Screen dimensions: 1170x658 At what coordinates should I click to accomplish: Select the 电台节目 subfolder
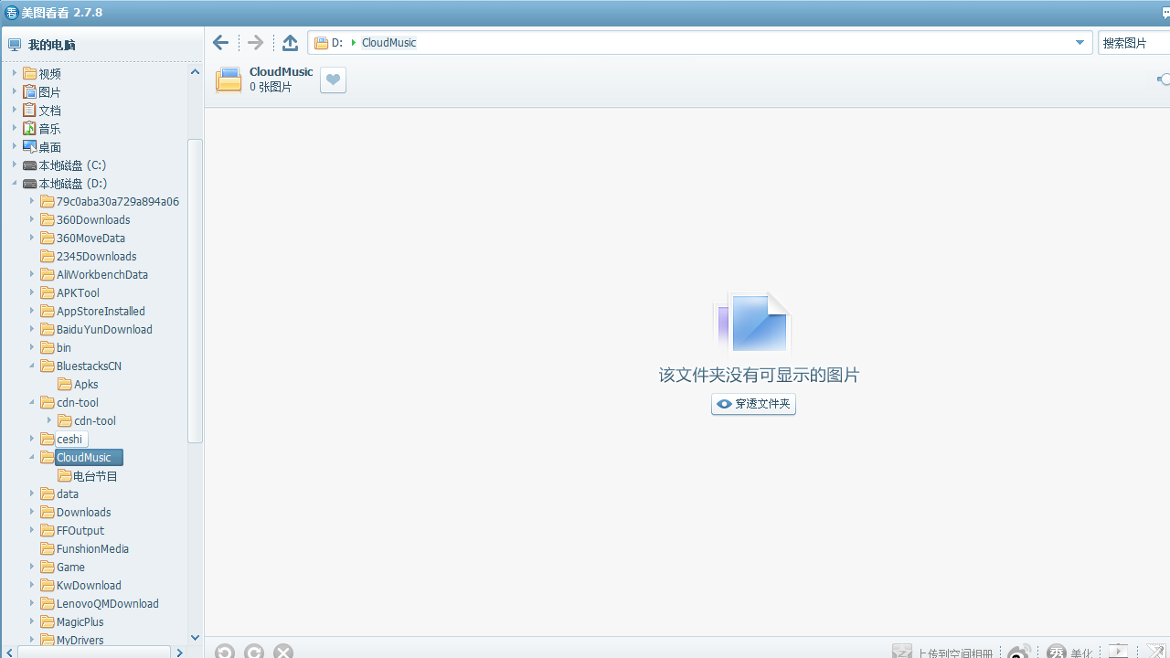[x=95, y=476]
